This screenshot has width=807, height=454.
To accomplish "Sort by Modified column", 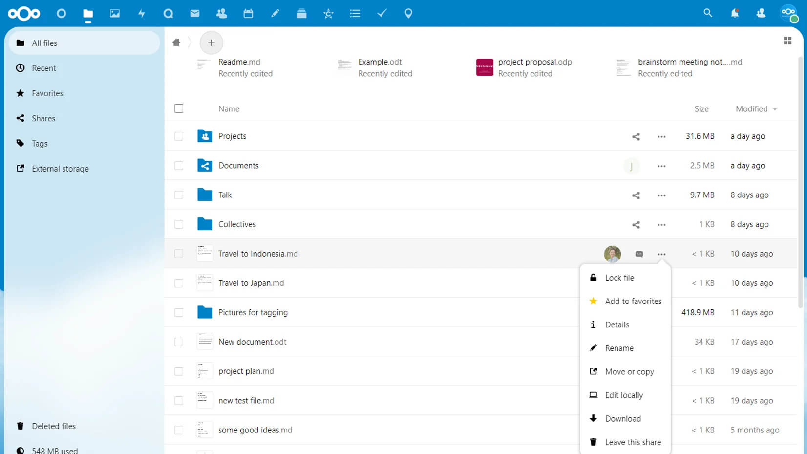I will (x=756, y=108).
